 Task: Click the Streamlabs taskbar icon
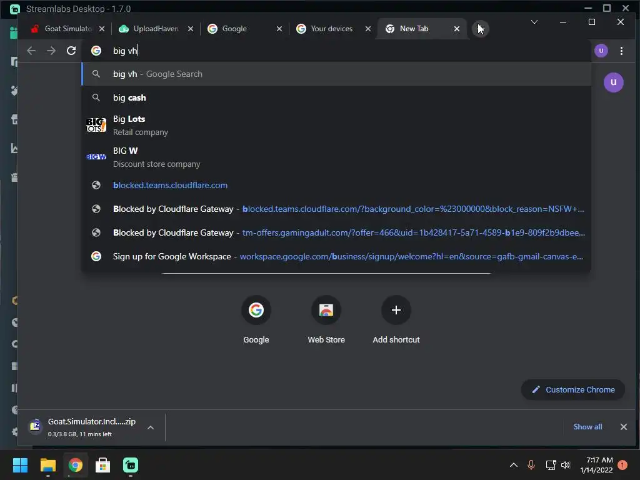(131, 465)
